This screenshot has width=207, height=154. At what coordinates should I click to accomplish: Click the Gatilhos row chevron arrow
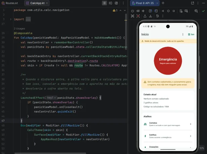click(191, 136)
